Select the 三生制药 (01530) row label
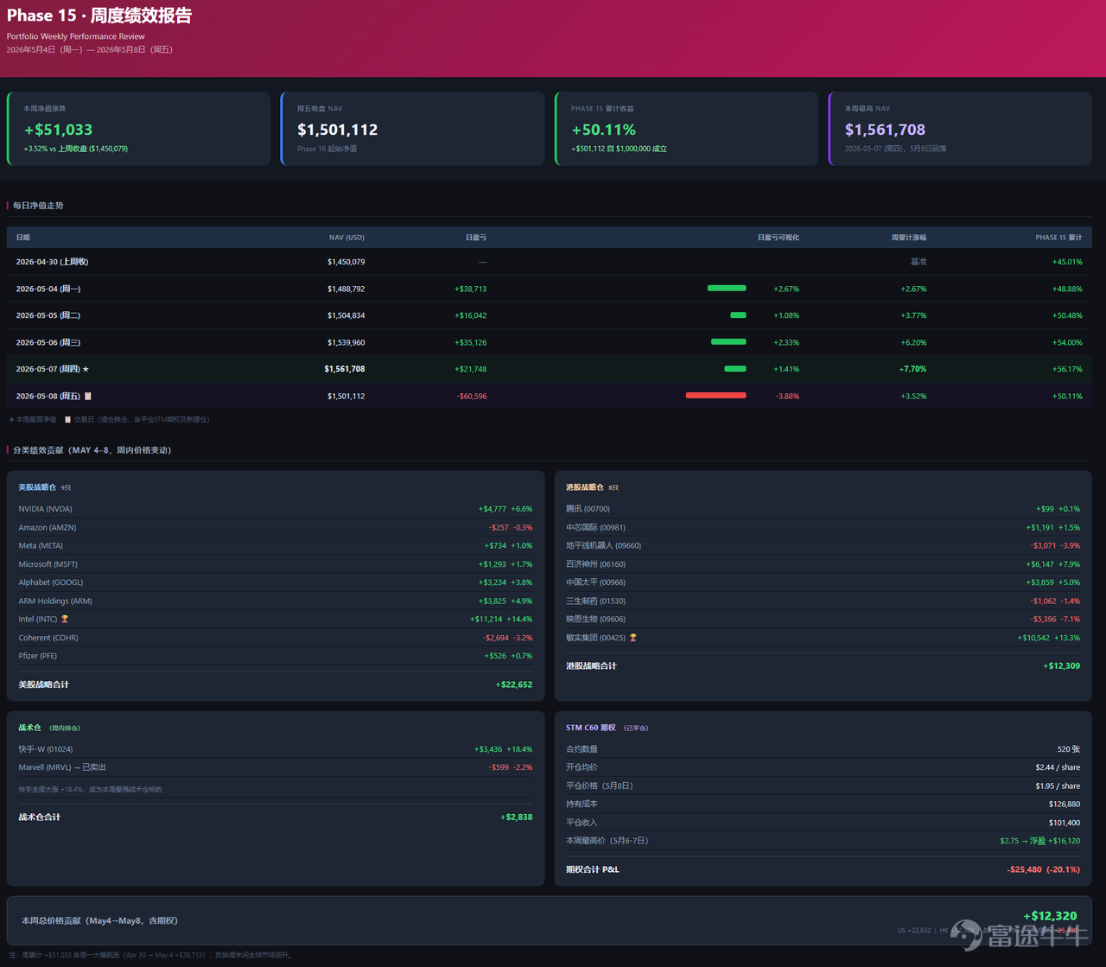 595,601
